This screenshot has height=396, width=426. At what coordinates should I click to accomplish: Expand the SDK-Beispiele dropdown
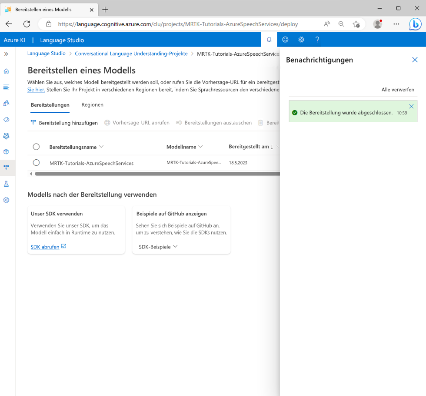158,247
